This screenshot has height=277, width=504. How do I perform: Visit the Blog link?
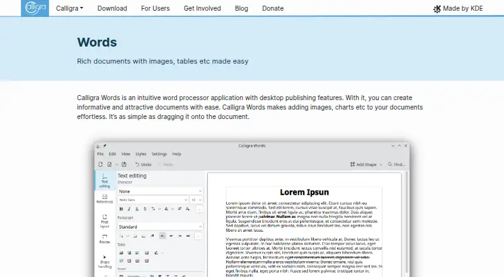pos(241,8)
